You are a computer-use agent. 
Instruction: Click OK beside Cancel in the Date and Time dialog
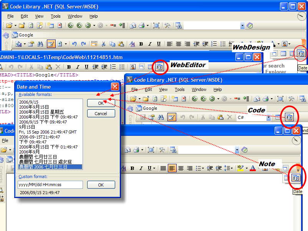(101, 103)
